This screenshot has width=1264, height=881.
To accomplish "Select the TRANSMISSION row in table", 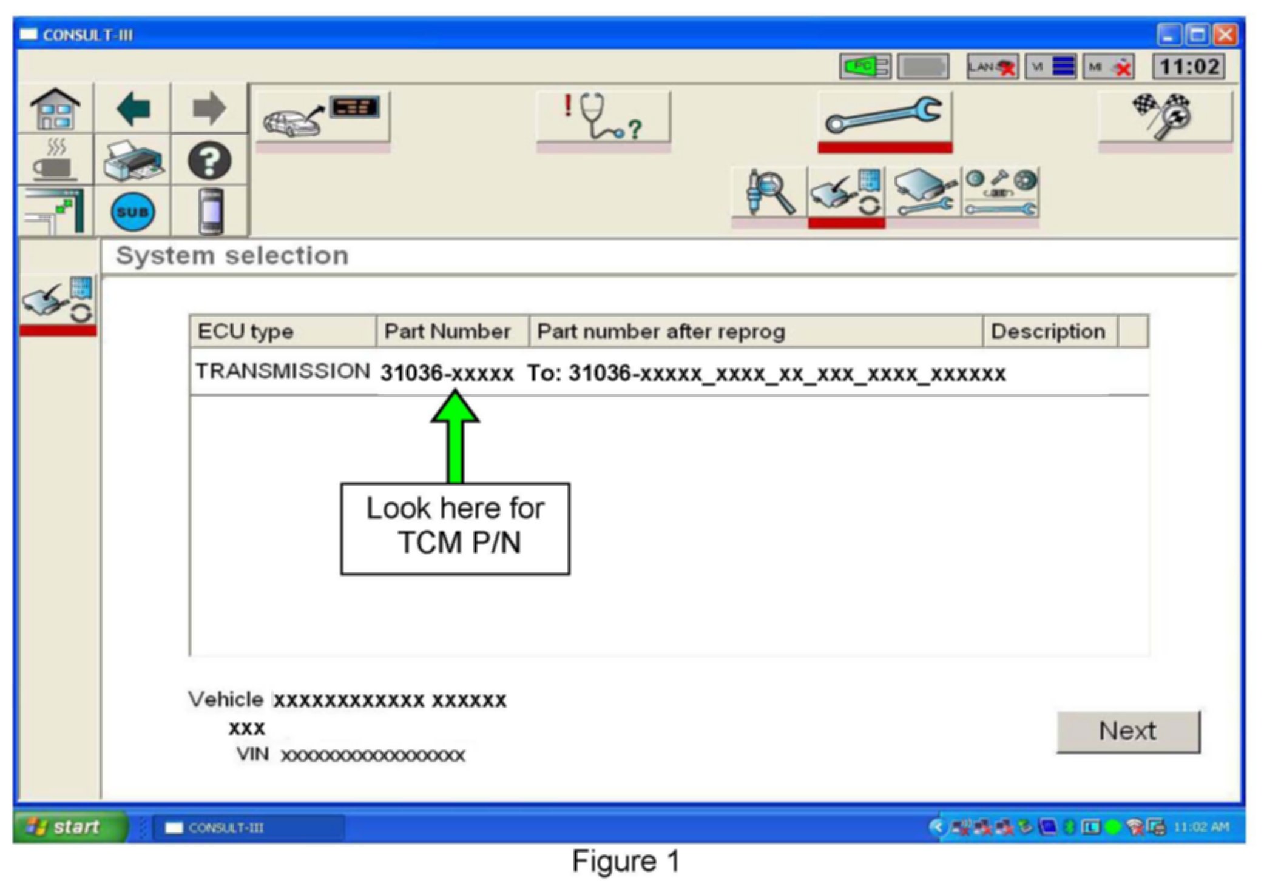I will (283, 372).
